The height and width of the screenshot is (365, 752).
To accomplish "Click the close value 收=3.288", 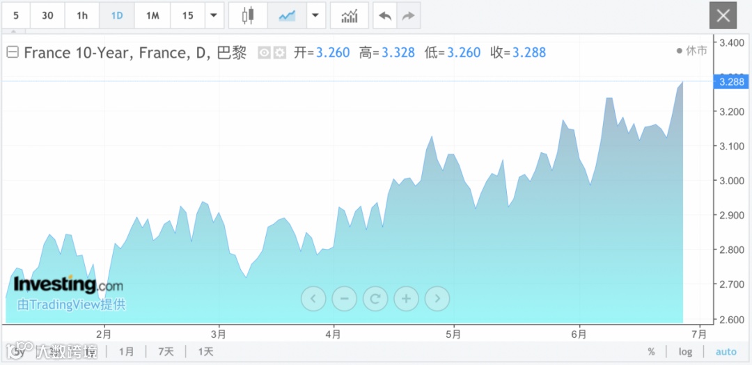I will 518,52.
